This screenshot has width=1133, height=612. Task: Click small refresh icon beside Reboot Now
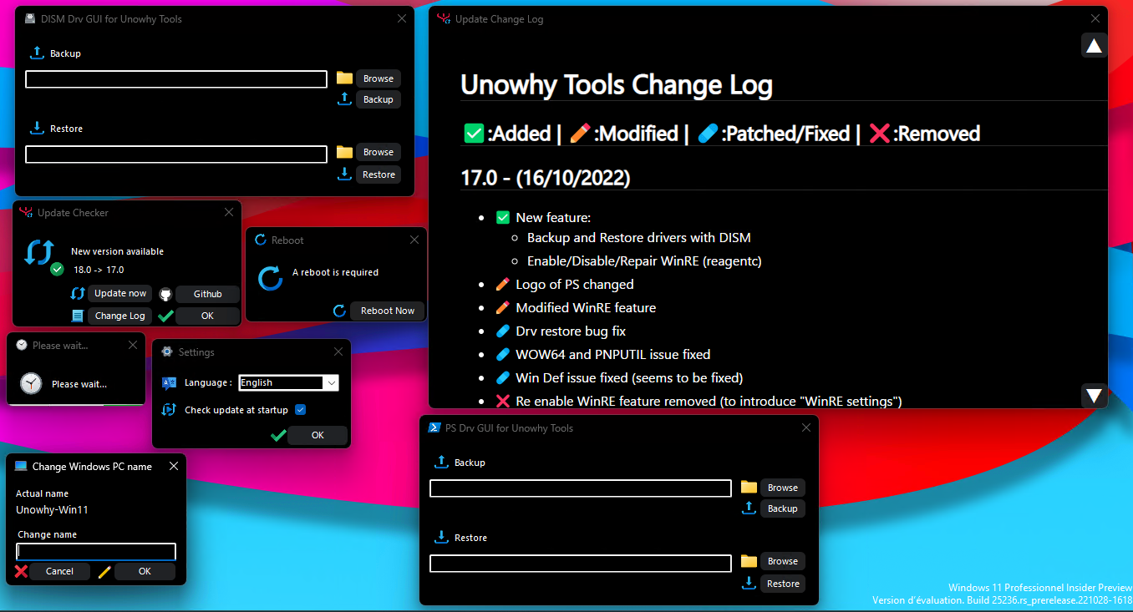click(339, 311)
